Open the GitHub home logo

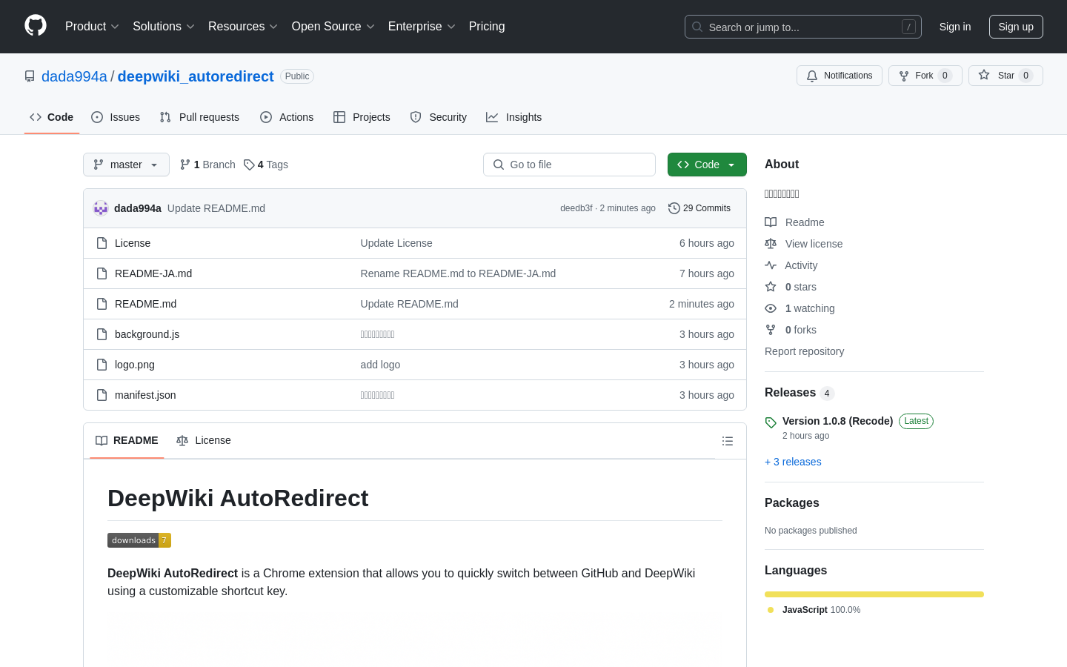[36, 26]
